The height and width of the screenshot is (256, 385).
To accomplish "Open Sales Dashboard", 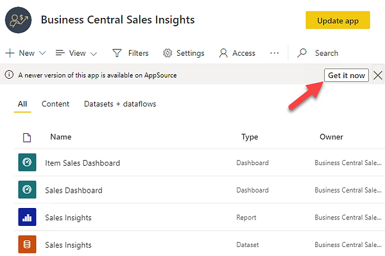I will (x=74, y=190).
